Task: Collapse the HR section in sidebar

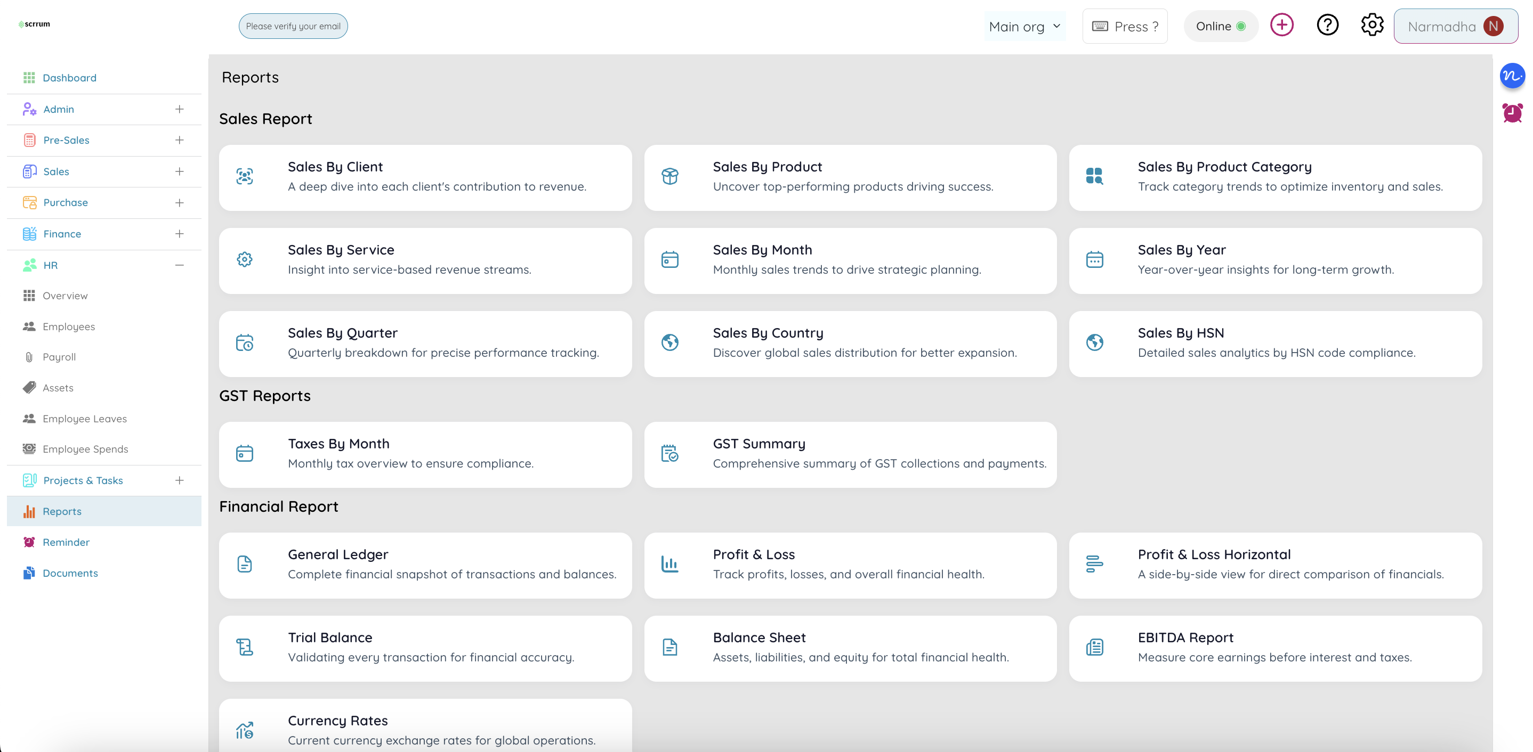Action: tap(180, 265)
